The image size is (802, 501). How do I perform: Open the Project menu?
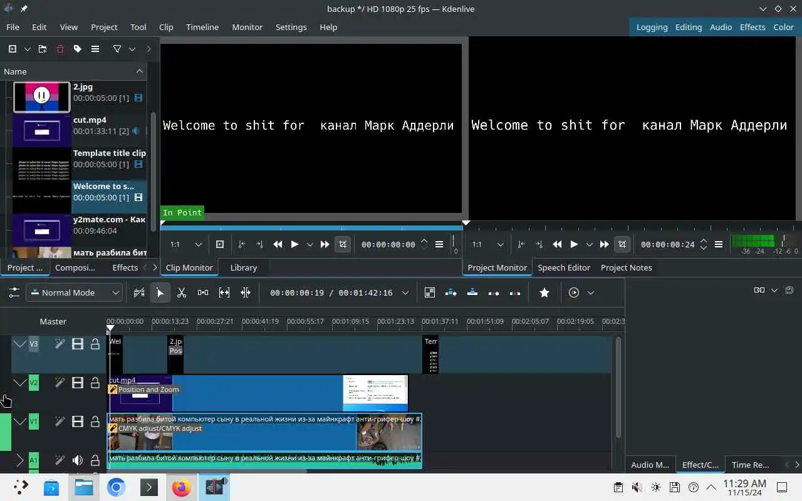[x=104, y=27]
